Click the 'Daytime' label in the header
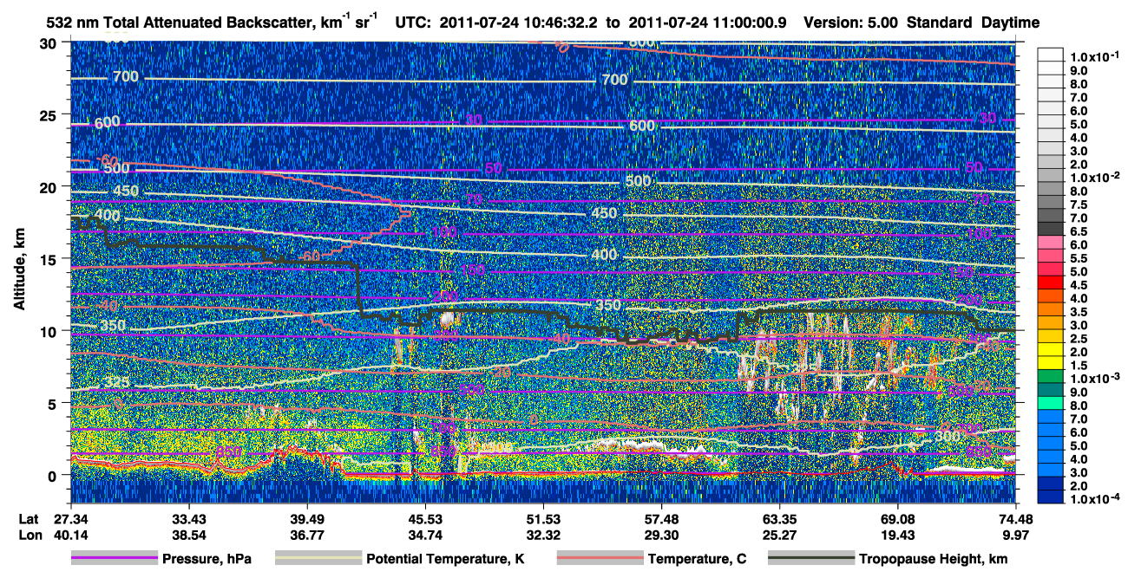Viewport: 1128px width, 578px height. pyautogui.click(x=1010, y=23)
